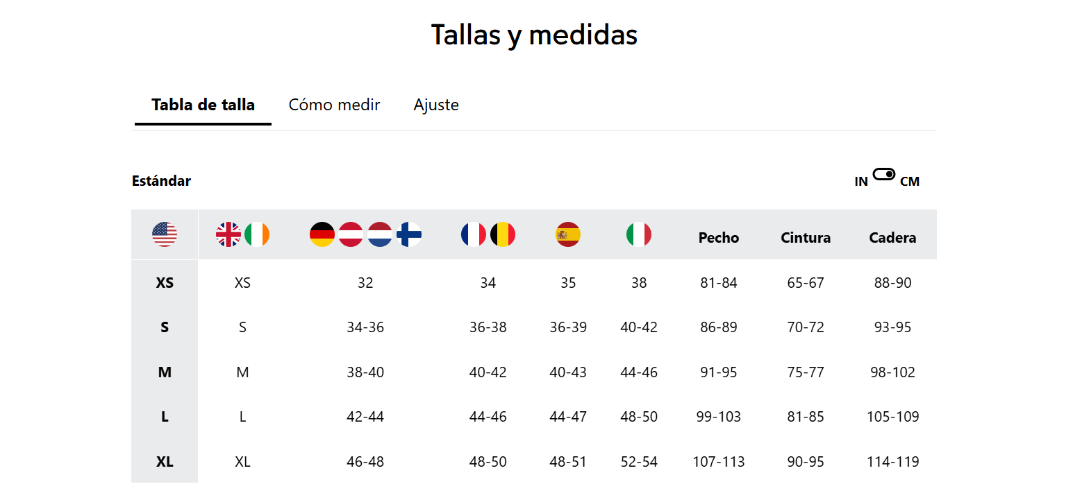Click the Italy flag icon
The image size is (1082, 500).
pos(639,234)
